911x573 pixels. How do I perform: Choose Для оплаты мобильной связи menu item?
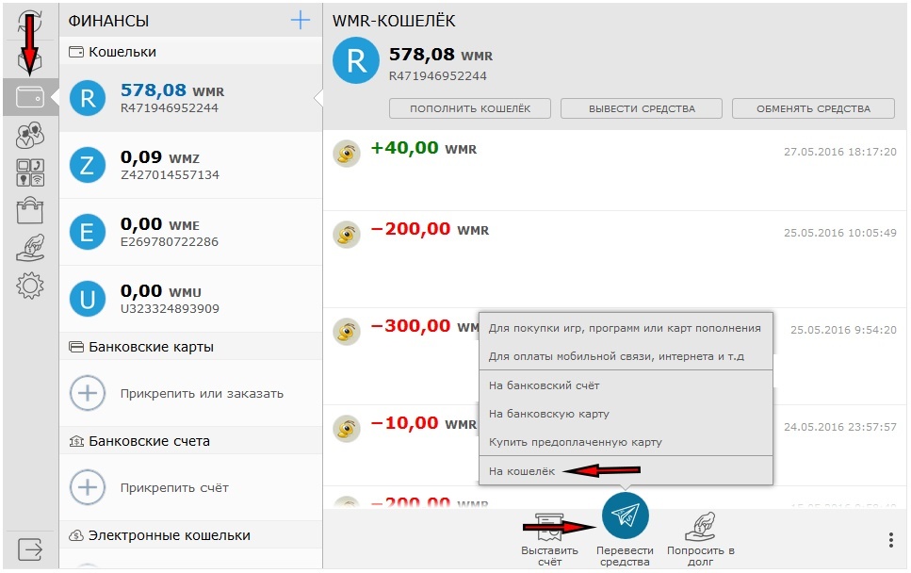click(x=626, y=356)
